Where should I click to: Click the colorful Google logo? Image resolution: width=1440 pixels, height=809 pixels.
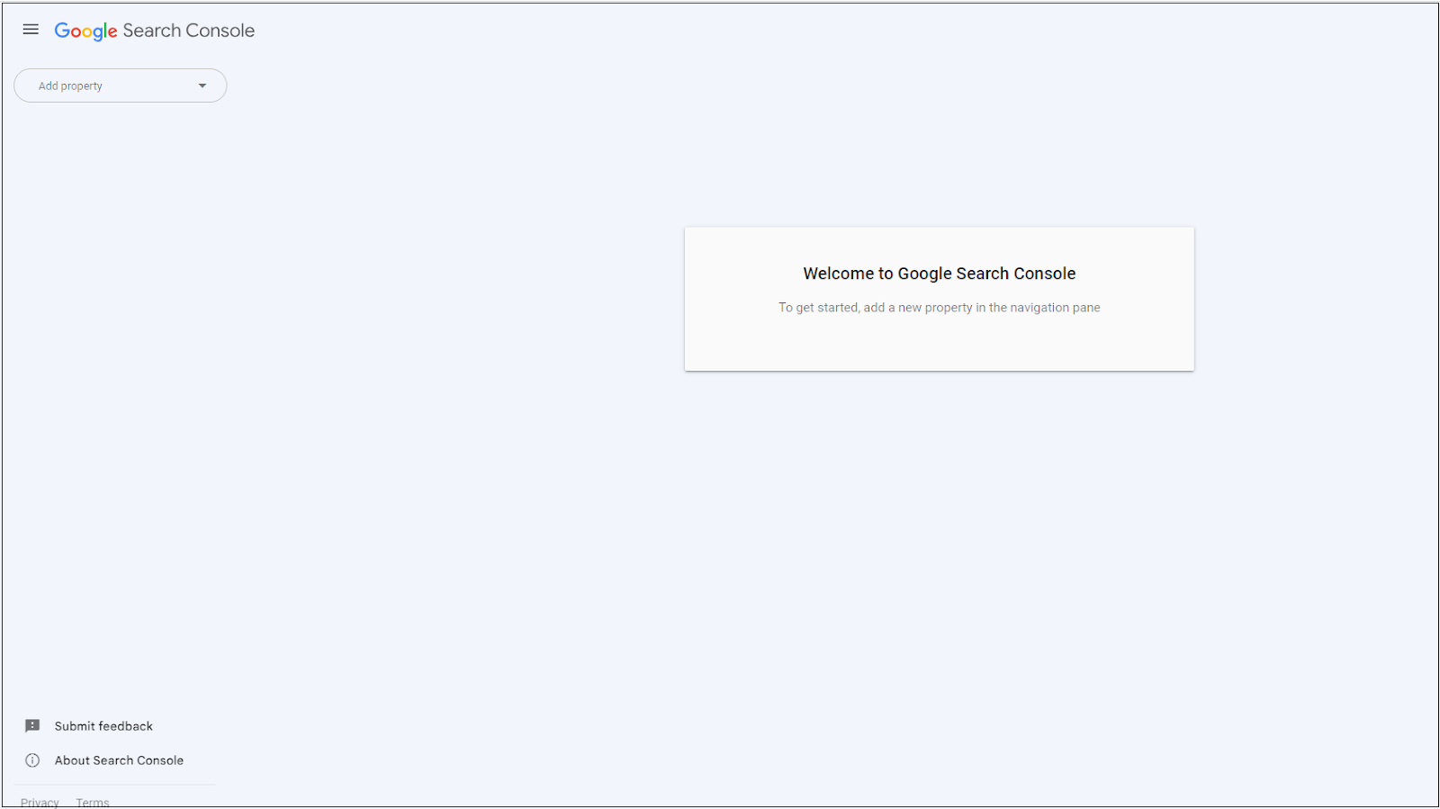click(86, 31)
